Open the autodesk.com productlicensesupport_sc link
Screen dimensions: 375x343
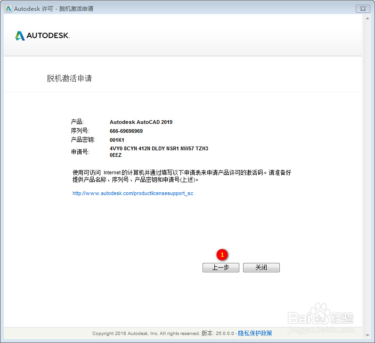(x=133, y=193)
